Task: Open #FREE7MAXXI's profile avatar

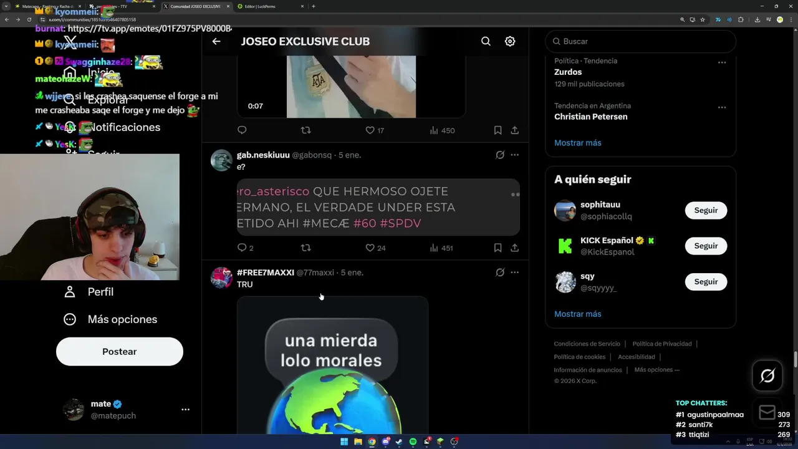Action: pyautogui.click(x=221, y=278)
